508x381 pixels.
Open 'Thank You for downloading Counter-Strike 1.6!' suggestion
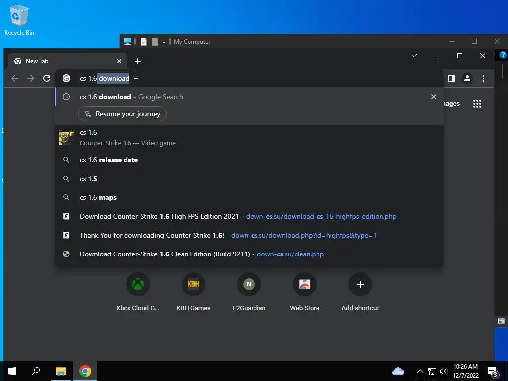[x=249, y=235]
